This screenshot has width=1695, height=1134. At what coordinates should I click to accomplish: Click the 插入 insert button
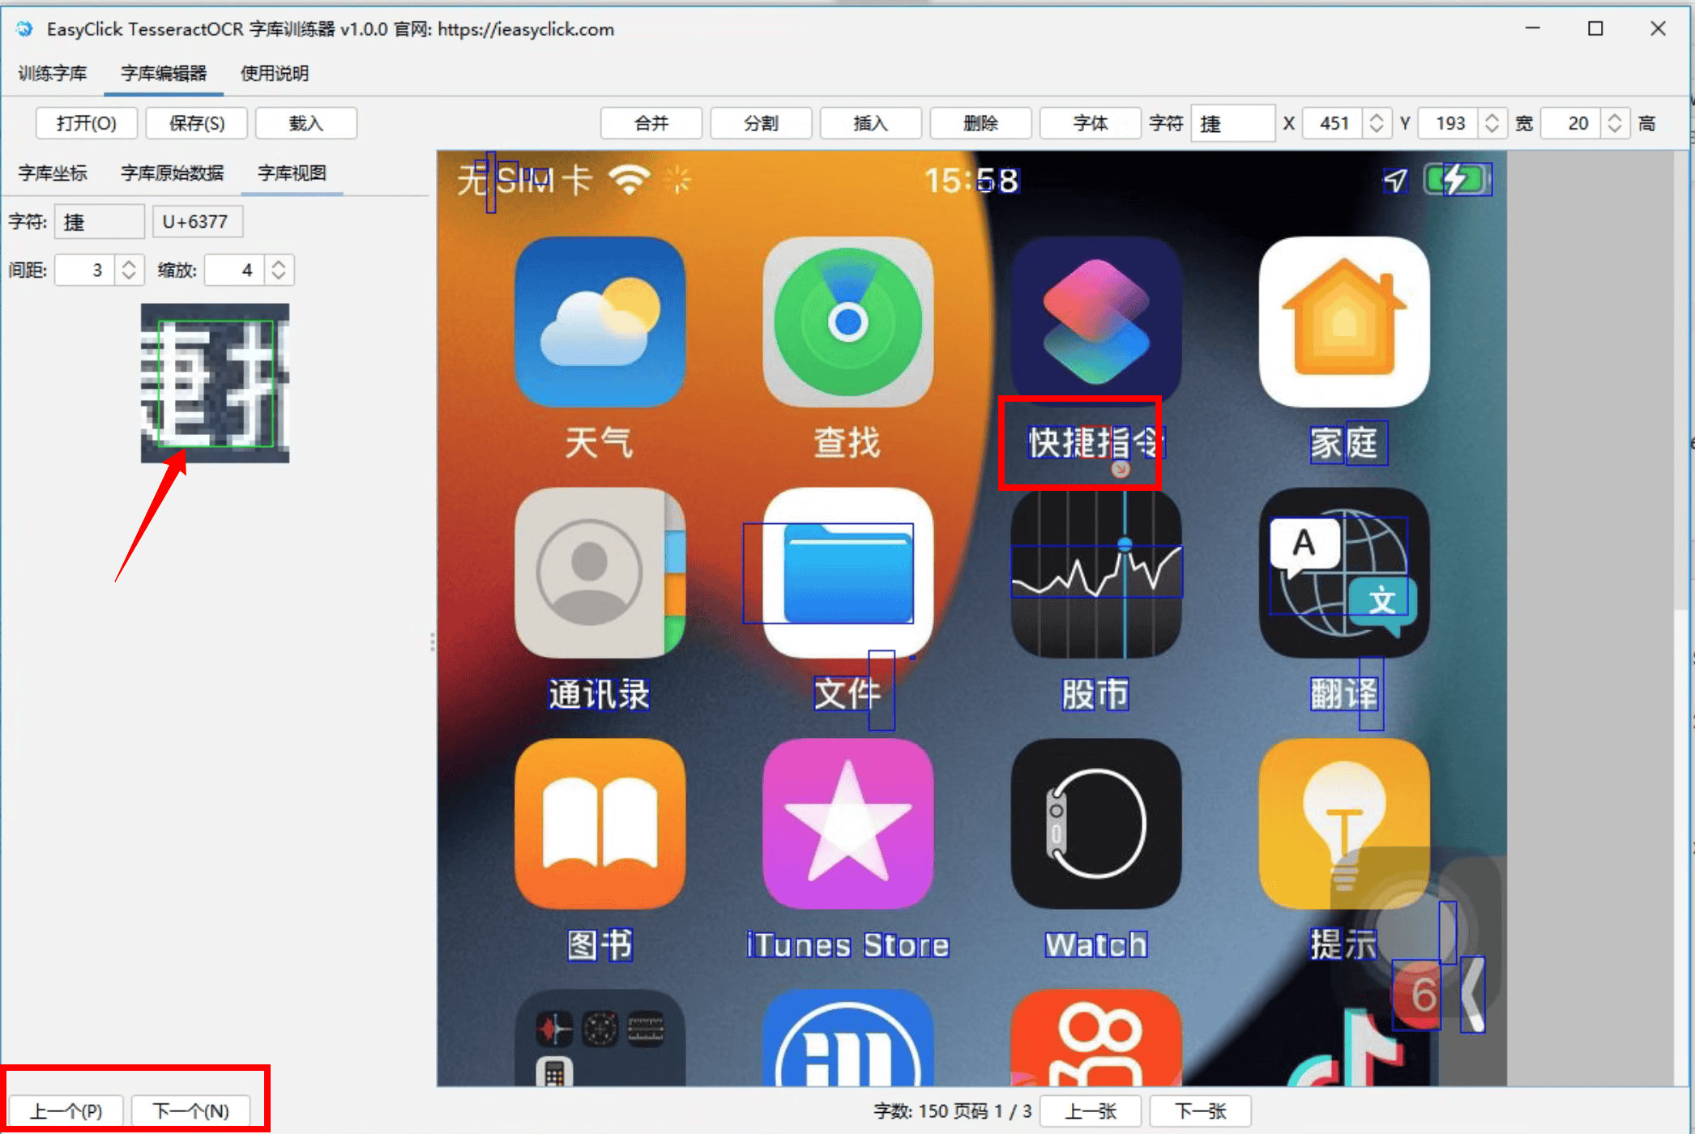pyautogui.click(x=871, y=123)
